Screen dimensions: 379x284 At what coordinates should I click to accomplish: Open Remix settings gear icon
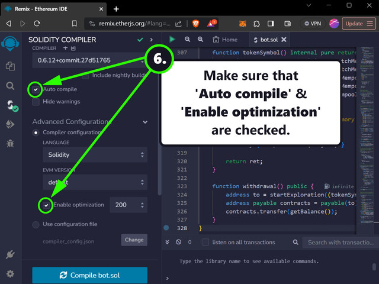pos(10,274)
